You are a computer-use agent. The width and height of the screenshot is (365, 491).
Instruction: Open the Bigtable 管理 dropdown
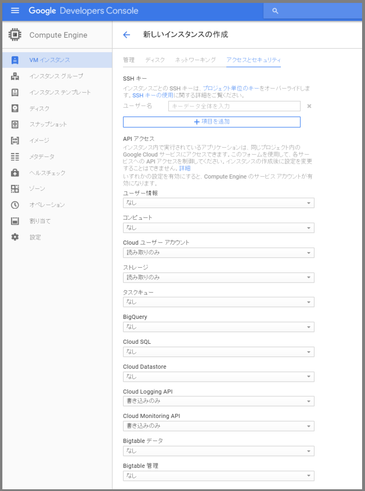pyautogui.click(x=219, y=476)
